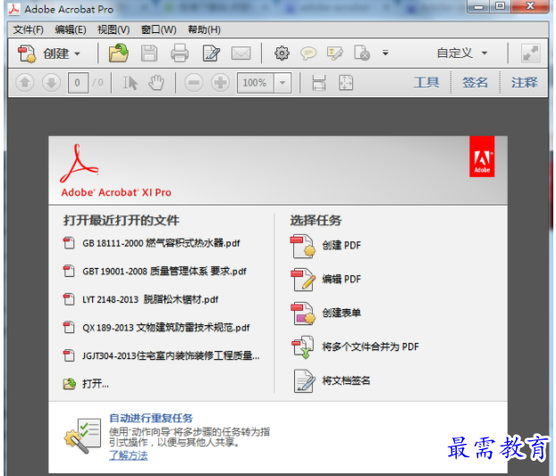Click the 将文档签名 task
Screen dimensions: 556x476
346,380
